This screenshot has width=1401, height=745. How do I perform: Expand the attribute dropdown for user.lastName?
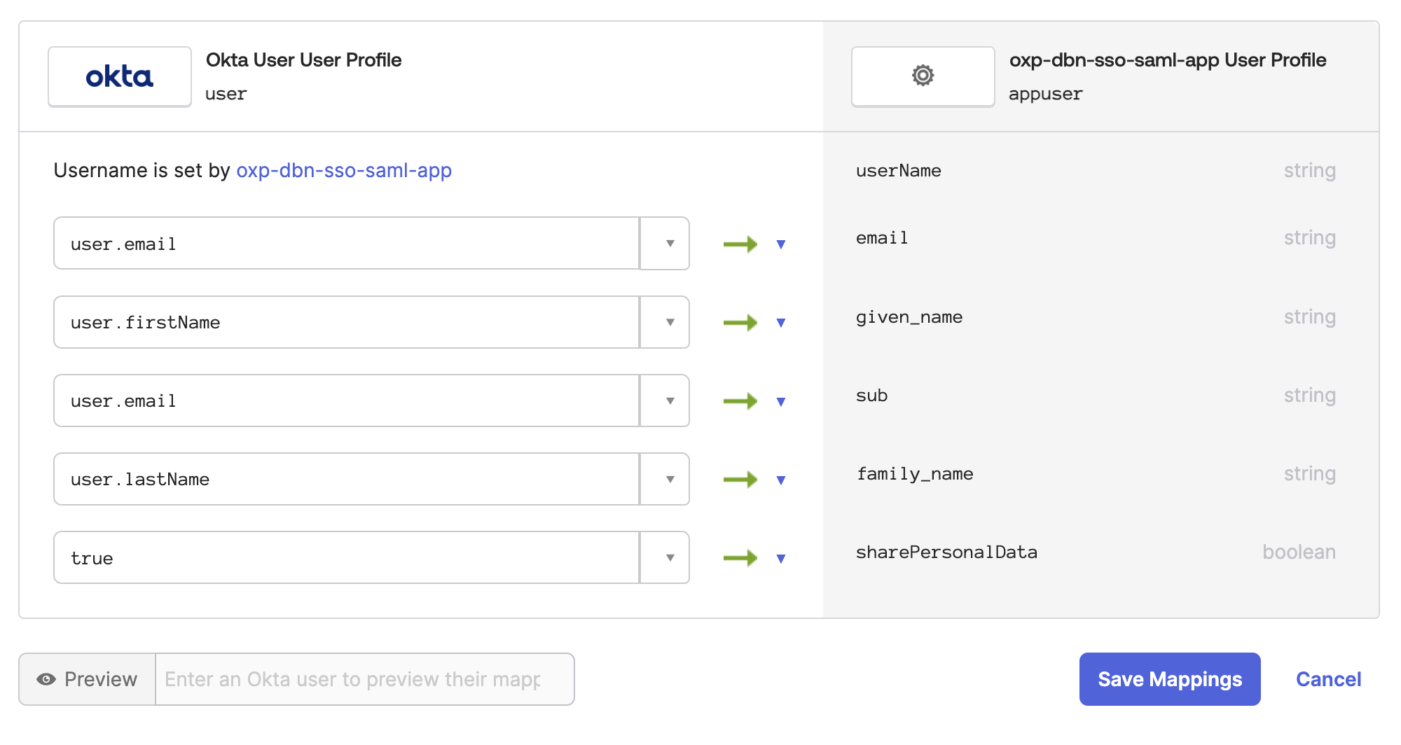pos(665,479)
